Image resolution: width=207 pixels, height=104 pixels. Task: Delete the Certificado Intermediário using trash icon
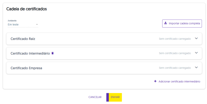click(x=53, y=53)
